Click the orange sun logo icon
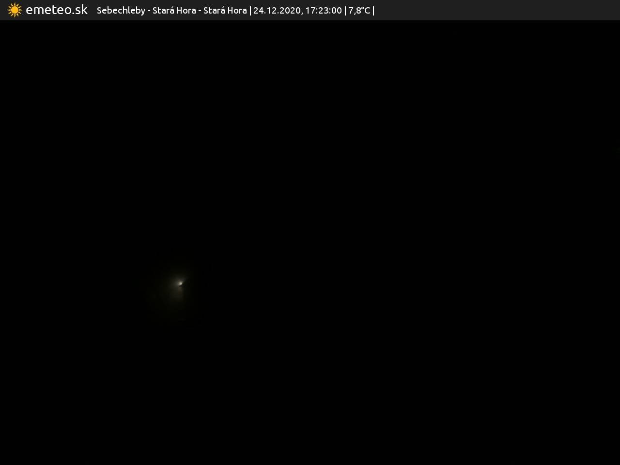The image size is (620, 465). pos(15,10)
